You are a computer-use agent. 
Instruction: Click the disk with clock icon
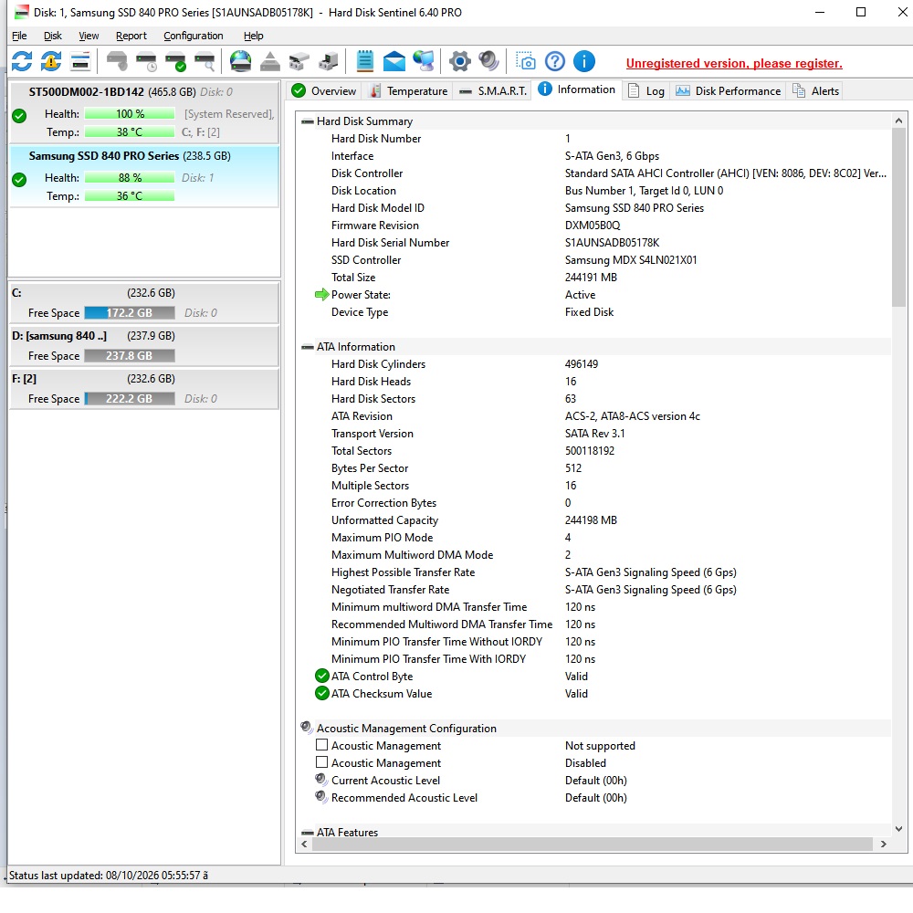(x=146, y=61)
